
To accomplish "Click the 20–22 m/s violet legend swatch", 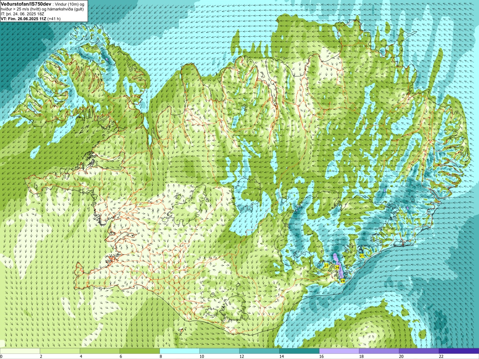I will click(419, 351).
